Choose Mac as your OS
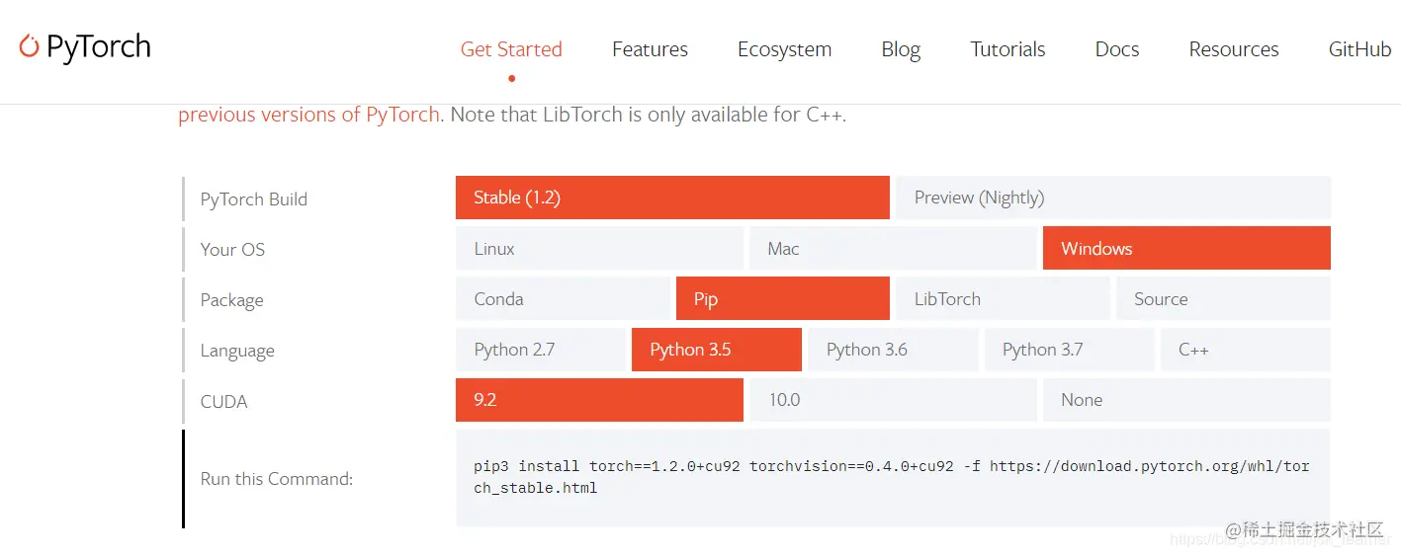The image size is (1401, 557). [x=893, y=248]
